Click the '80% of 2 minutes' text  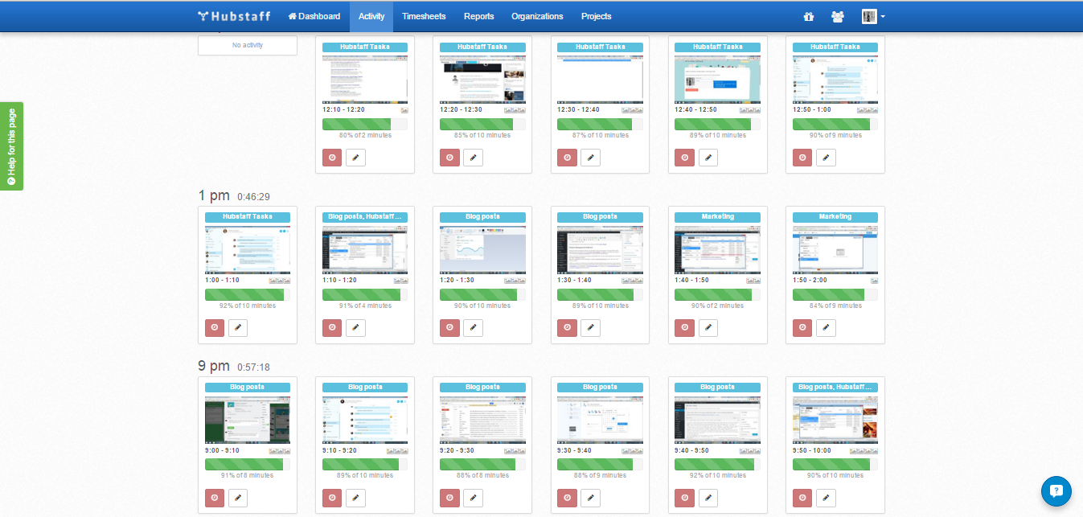(365, 136)
